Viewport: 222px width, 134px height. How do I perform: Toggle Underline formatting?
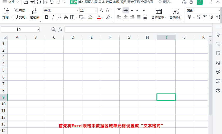60,17
